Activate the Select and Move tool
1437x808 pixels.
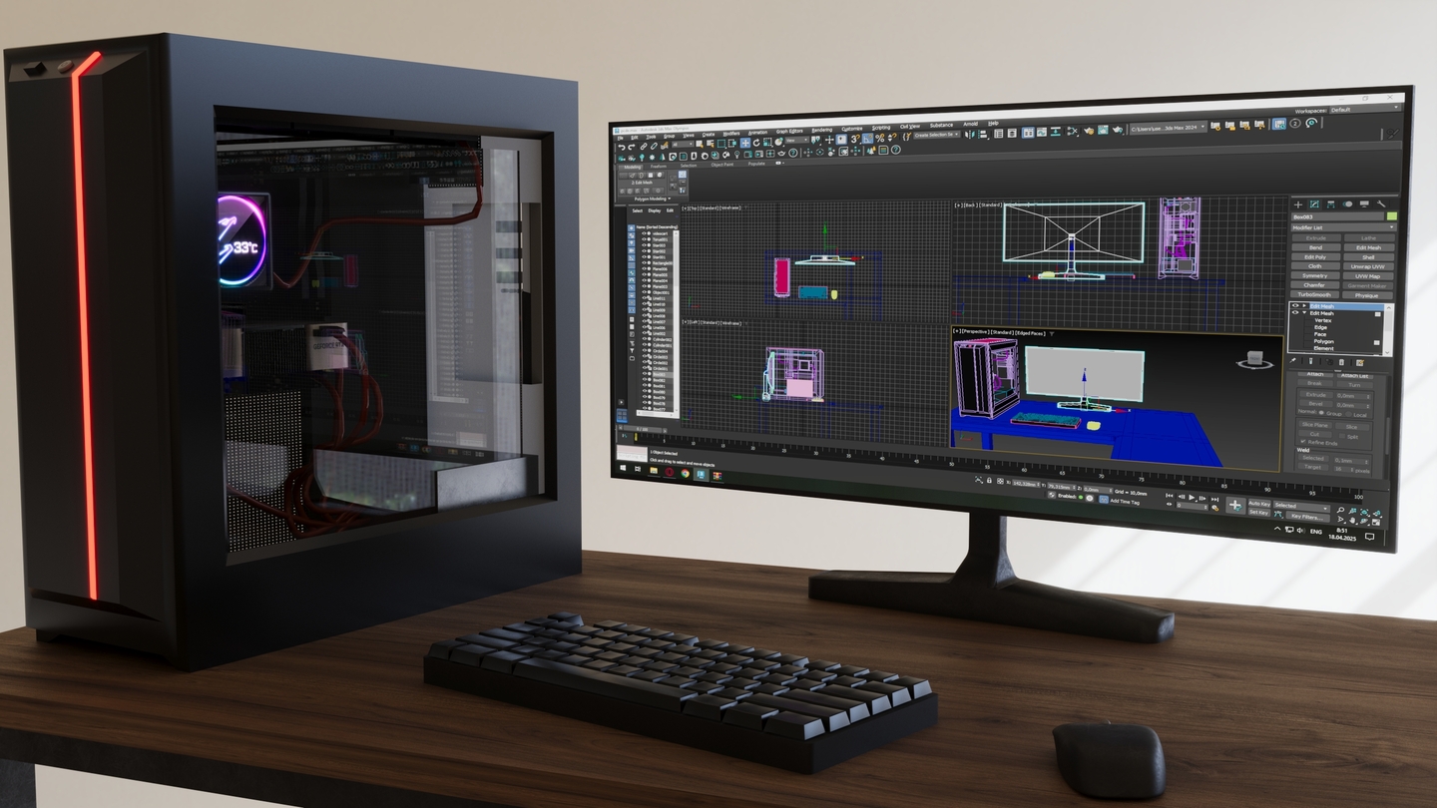click(x=744, y=143)
